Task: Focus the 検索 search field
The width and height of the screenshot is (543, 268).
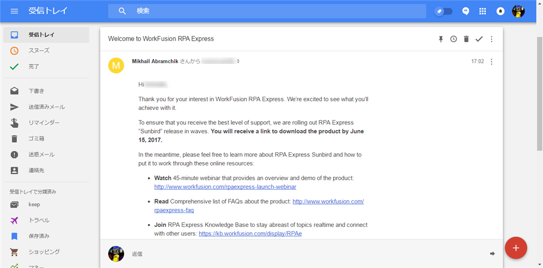Action: pyautogui.click(x=267, y=12)
